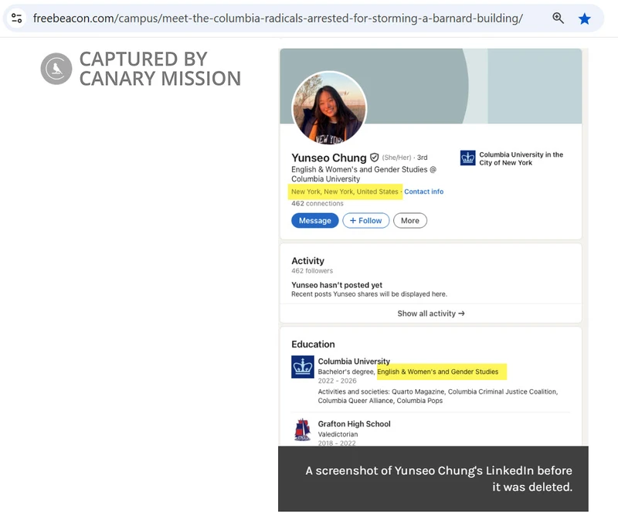Image resolution: width=618 pixels, height=512 pixels.
Task: Click the Grafton High School ship logo
Action: coord(302,429)
